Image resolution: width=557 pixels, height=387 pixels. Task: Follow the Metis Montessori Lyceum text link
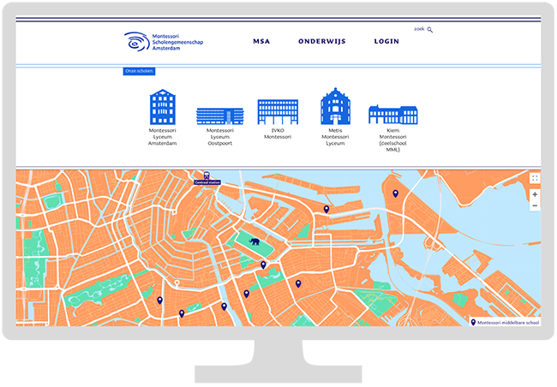pos(335,137)
